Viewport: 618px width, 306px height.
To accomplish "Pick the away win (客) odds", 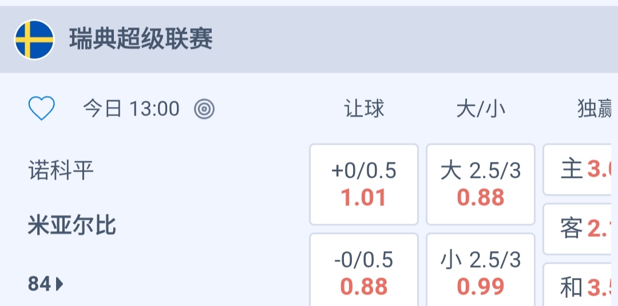I will click(x=580, y=229).
